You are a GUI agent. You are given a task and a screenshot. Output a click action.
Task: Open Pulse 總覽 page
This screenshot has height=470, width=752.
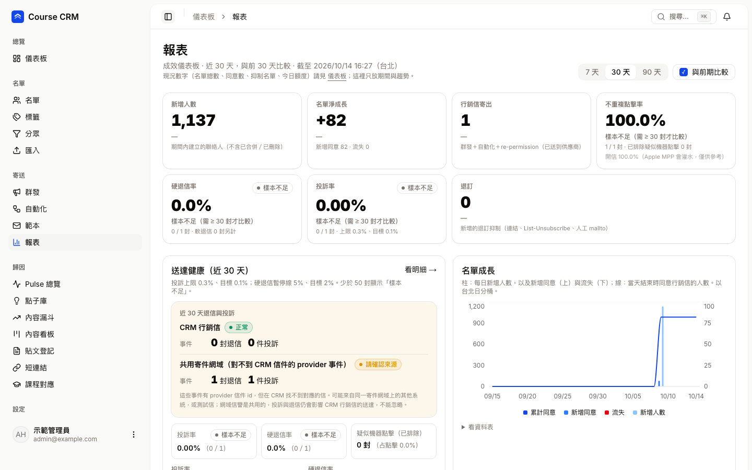click(76, 284)
